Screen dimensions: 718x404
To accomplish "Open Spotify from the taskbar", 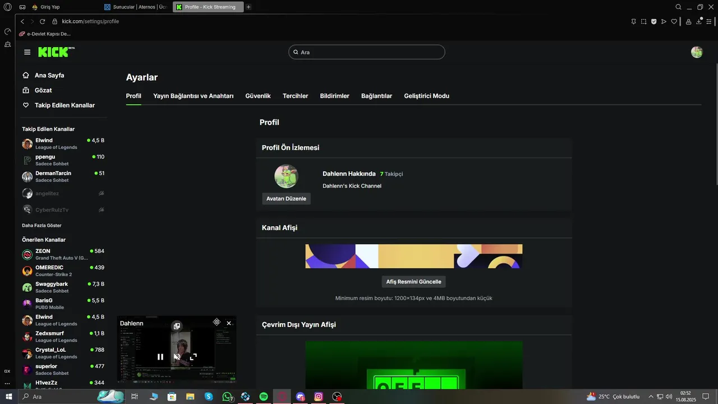I will click(x=264, y=397).
